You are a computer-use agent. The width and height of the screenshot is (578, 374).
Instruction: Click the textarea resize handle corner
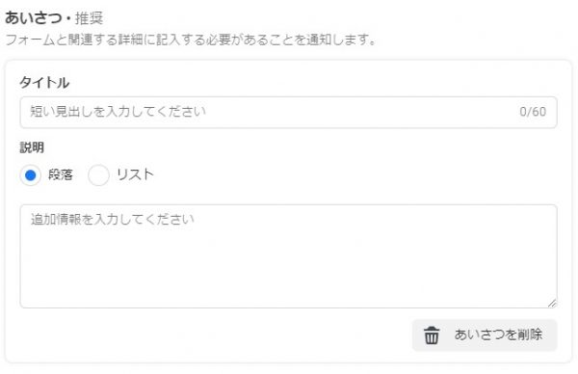click(552, 304)
